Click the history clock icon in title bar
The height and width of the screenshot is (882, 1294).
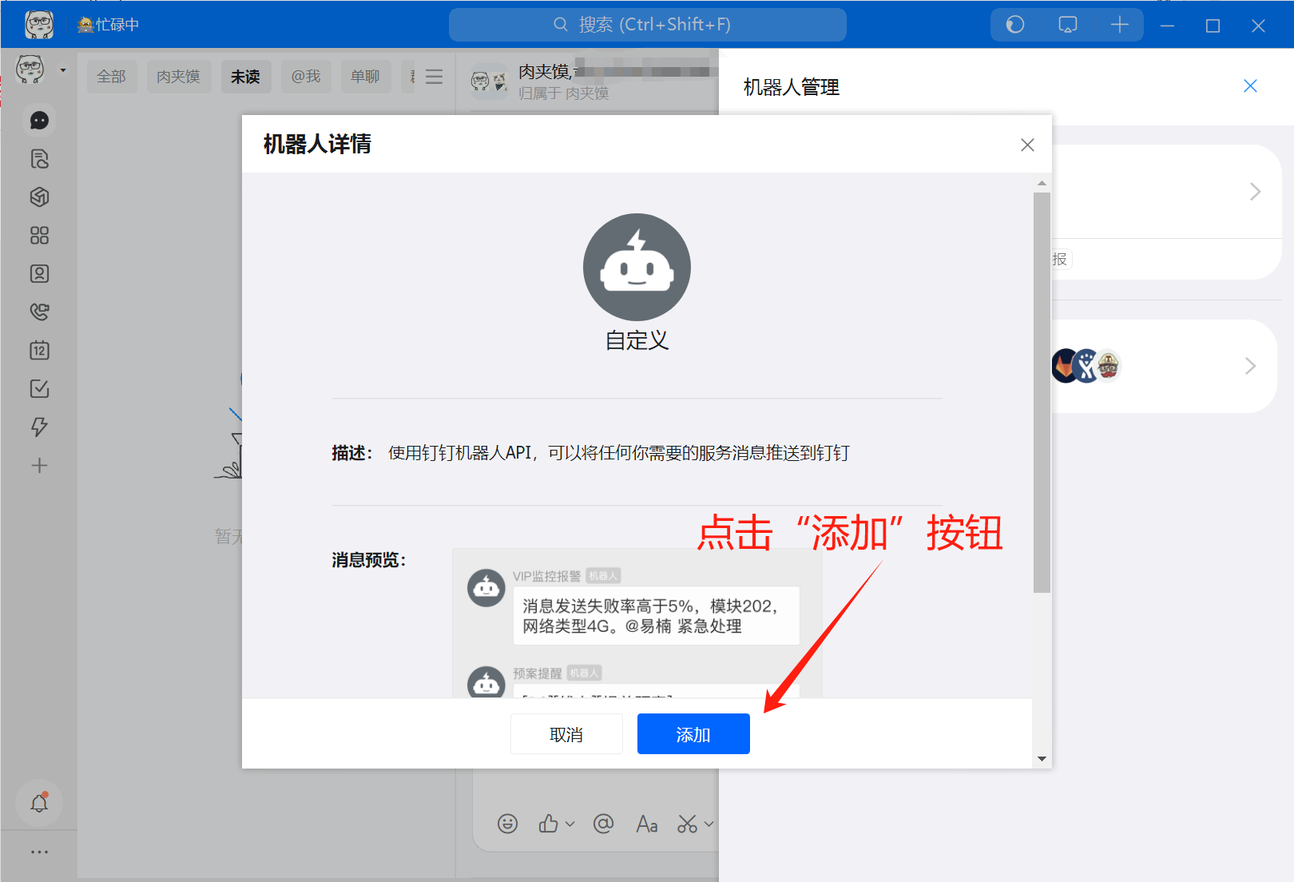click(x=1014, y=25)
